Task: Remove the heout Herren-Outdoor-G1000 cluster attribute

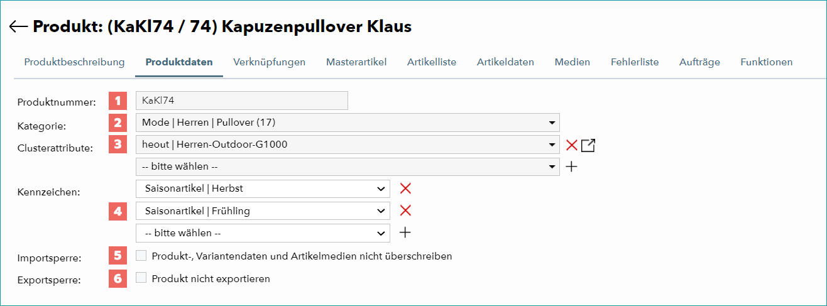Action: click(571, 145)
